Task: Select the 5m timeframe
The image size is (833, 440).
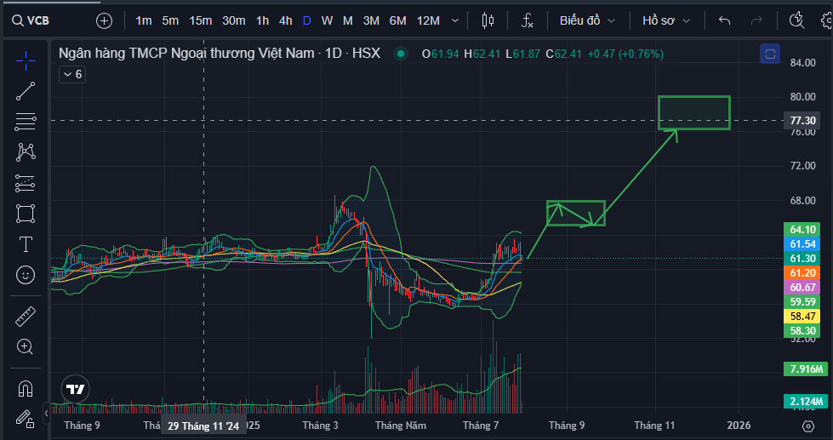Action: tap(170, 20)
